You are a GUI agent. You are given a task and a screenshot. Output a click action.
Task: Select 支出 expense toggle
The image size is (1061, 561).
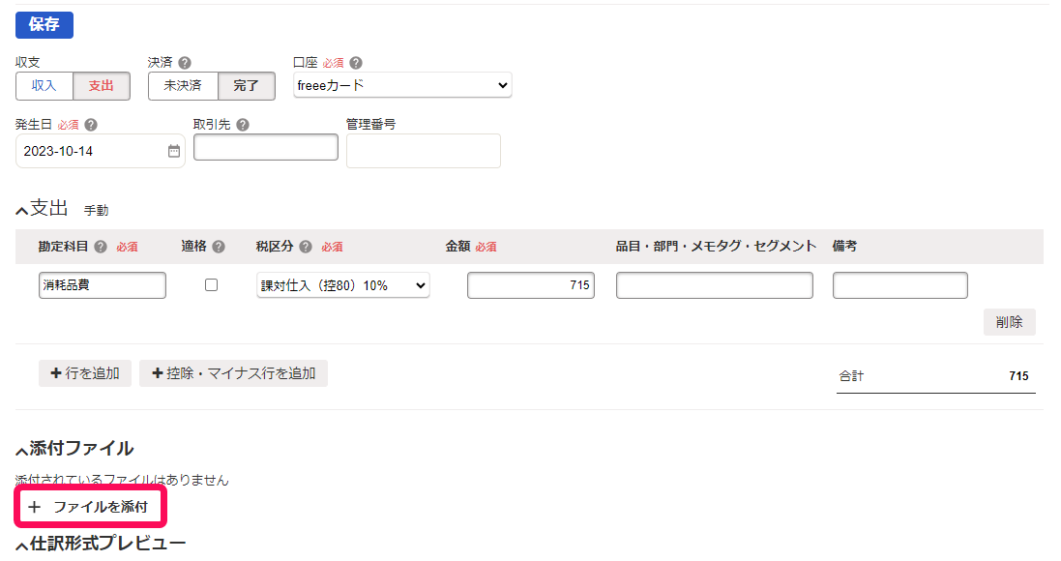point(102,86)
